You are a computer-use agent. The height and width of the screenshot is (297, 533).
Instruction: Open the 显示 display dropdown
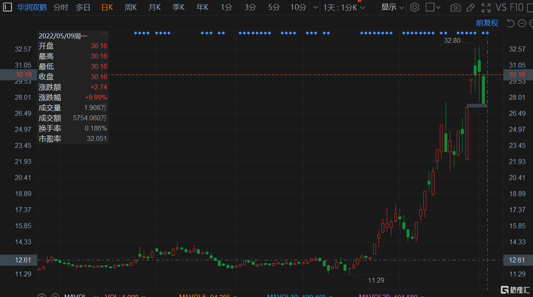click(x=393, y=7)
